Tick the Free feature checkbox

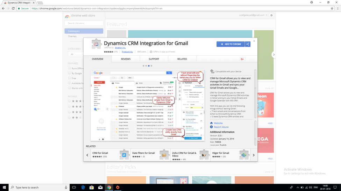tap(69, 78)
